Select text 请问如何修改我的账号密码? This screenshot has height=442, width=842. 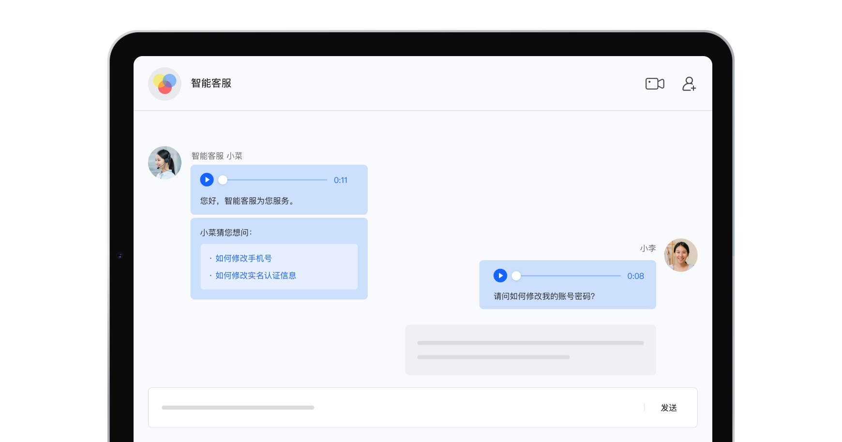point(544,296)
